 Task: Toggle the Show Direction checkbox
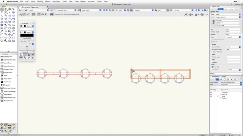pyautogui.click(x=212, y=52)
